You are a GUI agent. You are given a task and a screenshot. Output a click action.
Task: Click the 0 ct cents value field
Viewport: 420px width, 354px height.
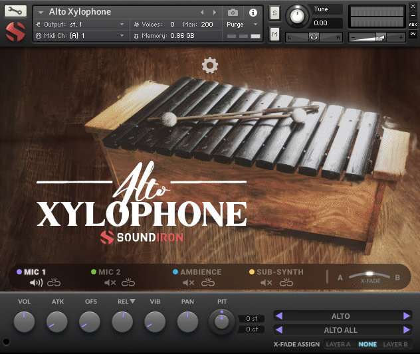click(251, 329)
